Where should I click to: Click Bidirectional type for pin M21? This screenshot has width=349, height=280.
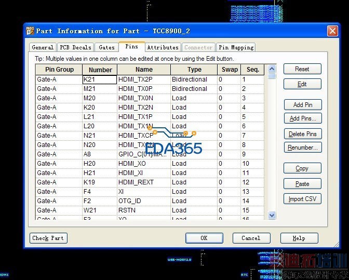[x=194, y=89]
